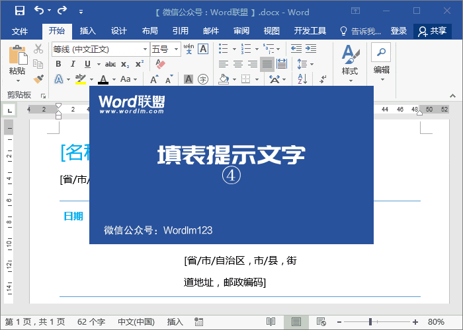Click the Justify alignment icon
463x330 pixels.
[x=267, y=64]
